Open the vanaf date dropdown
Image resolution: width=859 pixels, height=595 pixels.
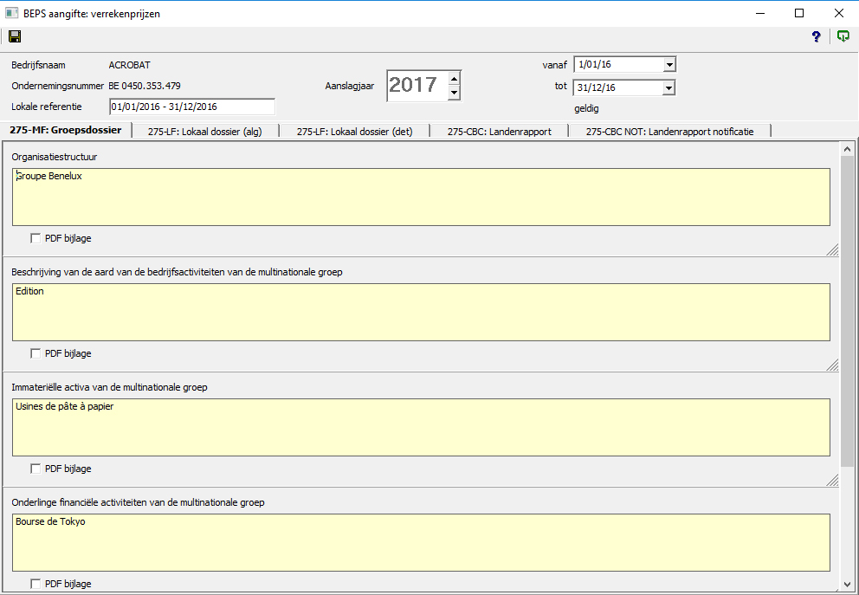point(668,64)
